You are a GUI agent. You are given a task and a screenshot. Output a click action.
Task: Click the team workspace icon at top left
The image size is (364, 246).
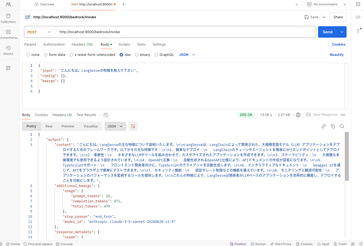(8, 4)
